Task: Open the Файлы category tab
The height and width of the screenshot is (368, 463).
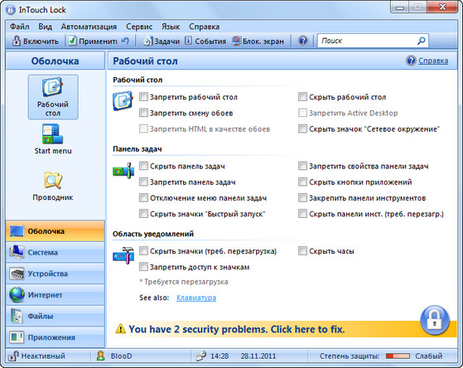Action: click(x=55, y=316)
